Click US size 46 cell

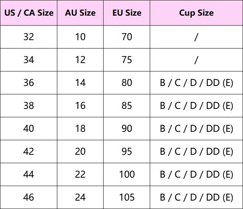click(x=29, y=198)
